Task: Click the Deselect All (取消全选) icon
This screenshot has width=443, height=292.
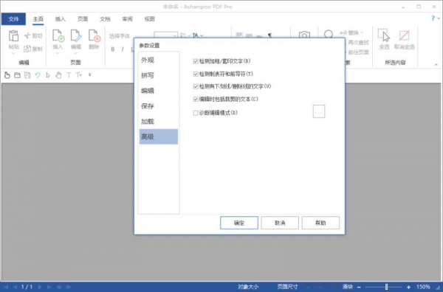Action: [404, 35]
